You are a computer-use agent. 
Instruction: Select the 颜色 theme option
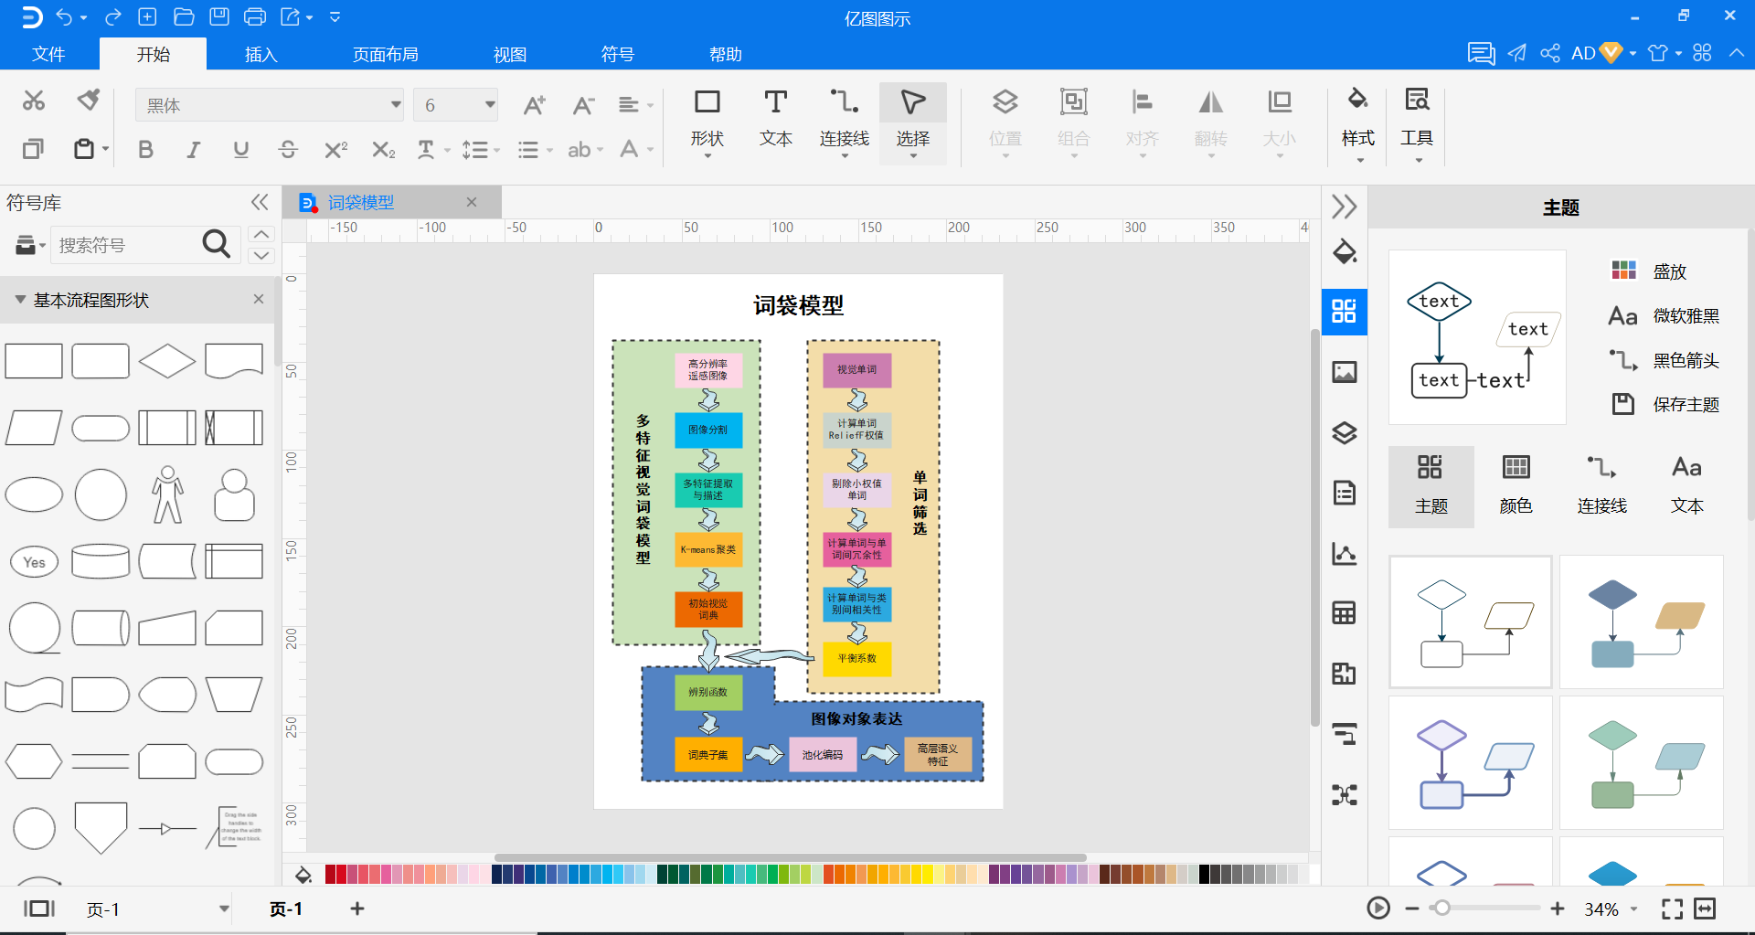point(1516,486)
